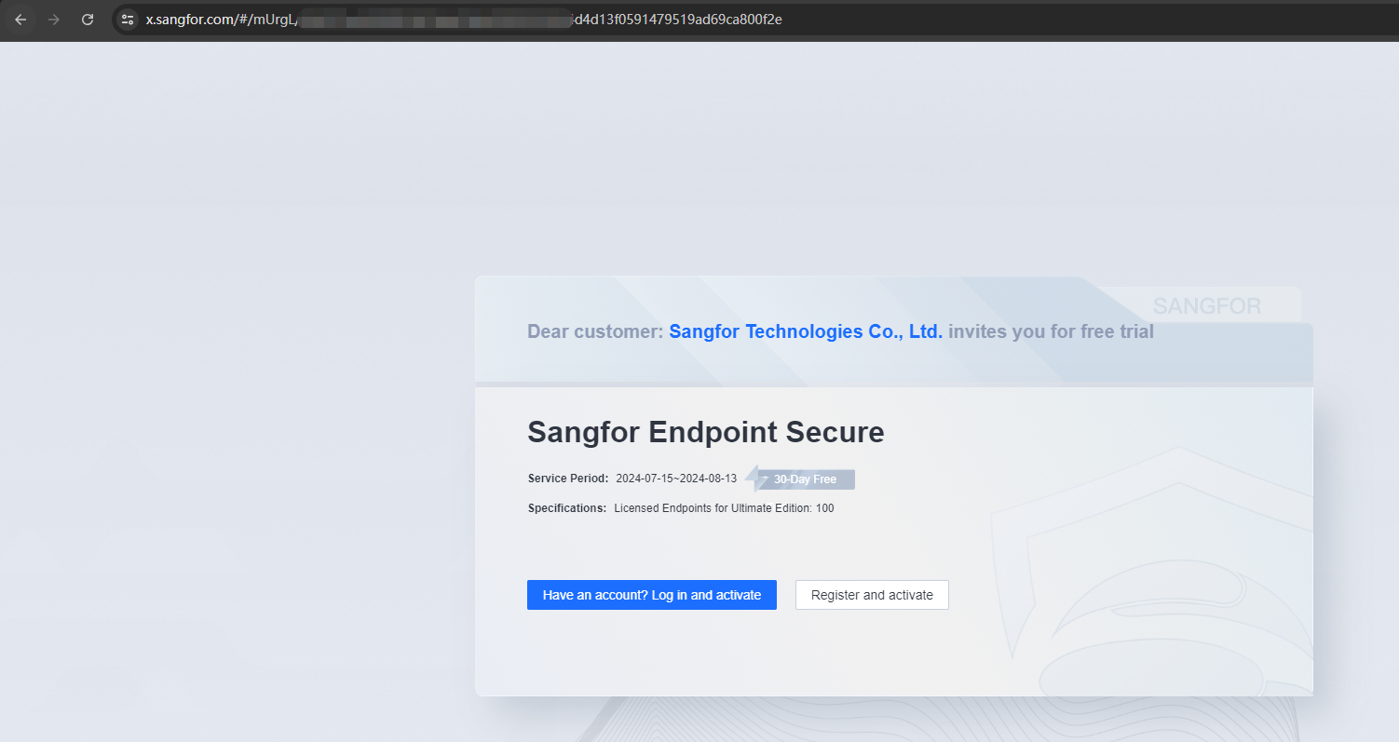
Task: Click the arrow tip of 30-Day Free badge
Action: 751,479
